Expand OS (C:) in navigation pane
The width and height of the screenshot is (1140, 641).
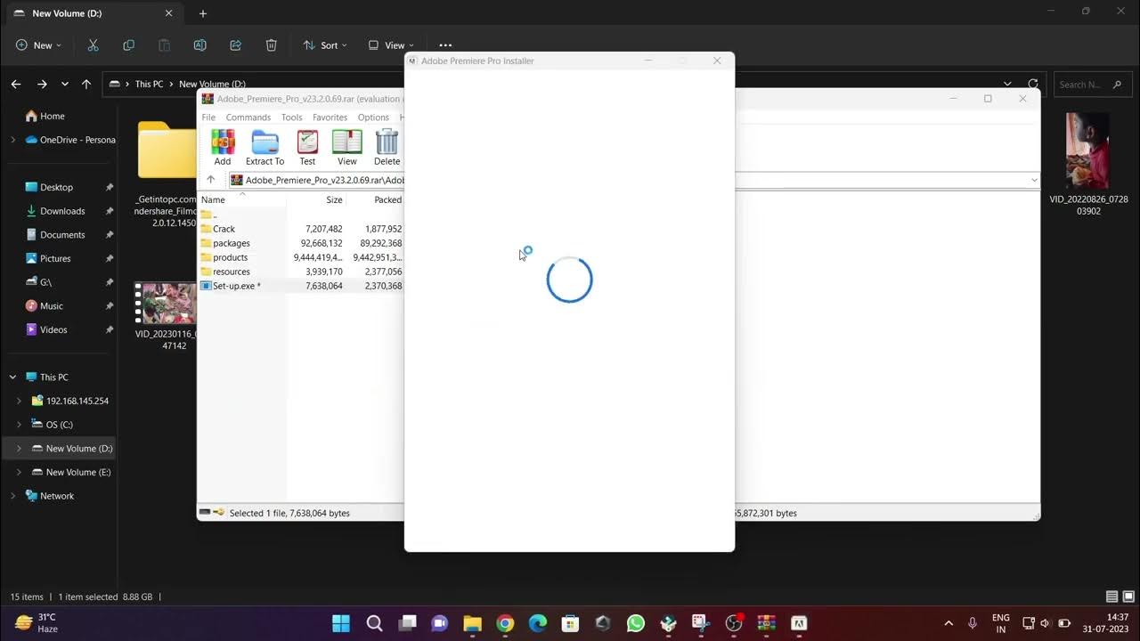[19, 425]
